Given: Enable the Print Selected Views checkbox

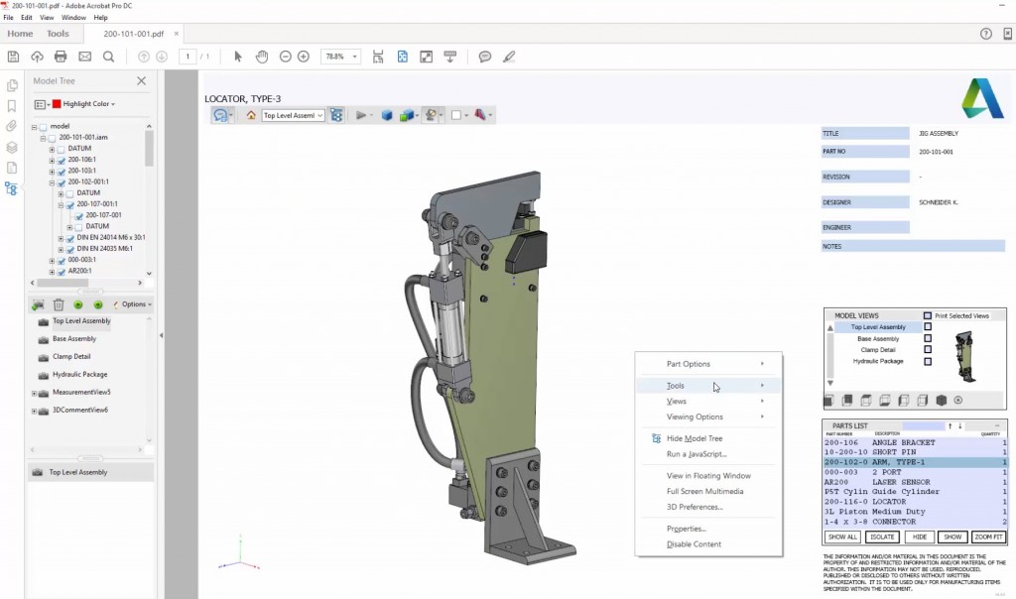Looking at the screenshot, I should tap(928, 315).
